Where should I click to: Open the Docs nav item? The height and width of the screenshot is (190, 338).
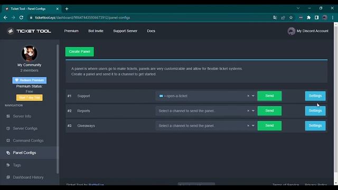click(x=151, y=31)
